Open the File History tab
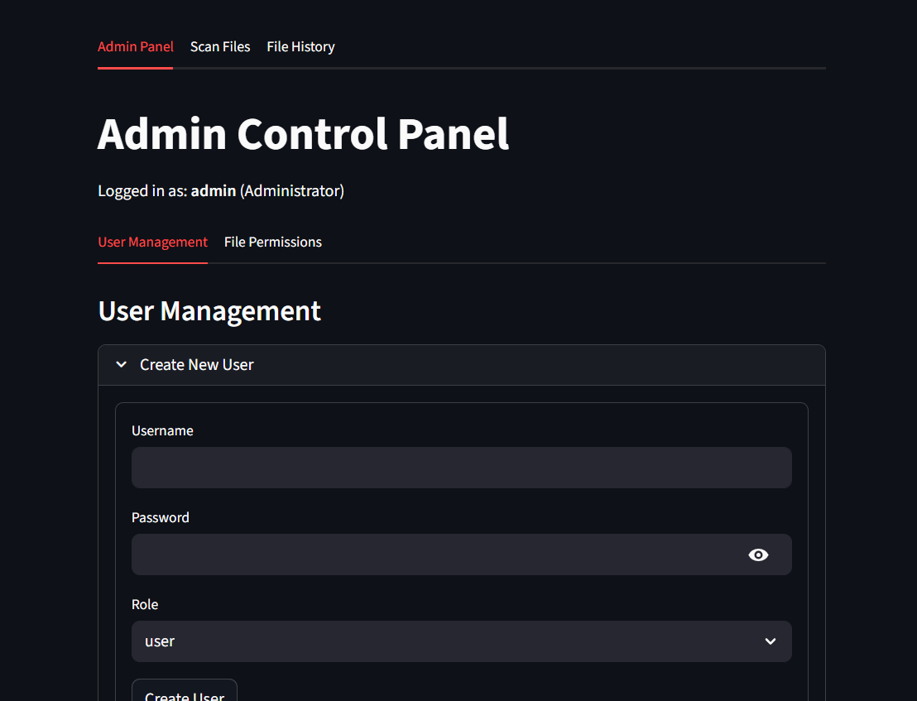Screen dimensions: 917x701 click(300, 47)
